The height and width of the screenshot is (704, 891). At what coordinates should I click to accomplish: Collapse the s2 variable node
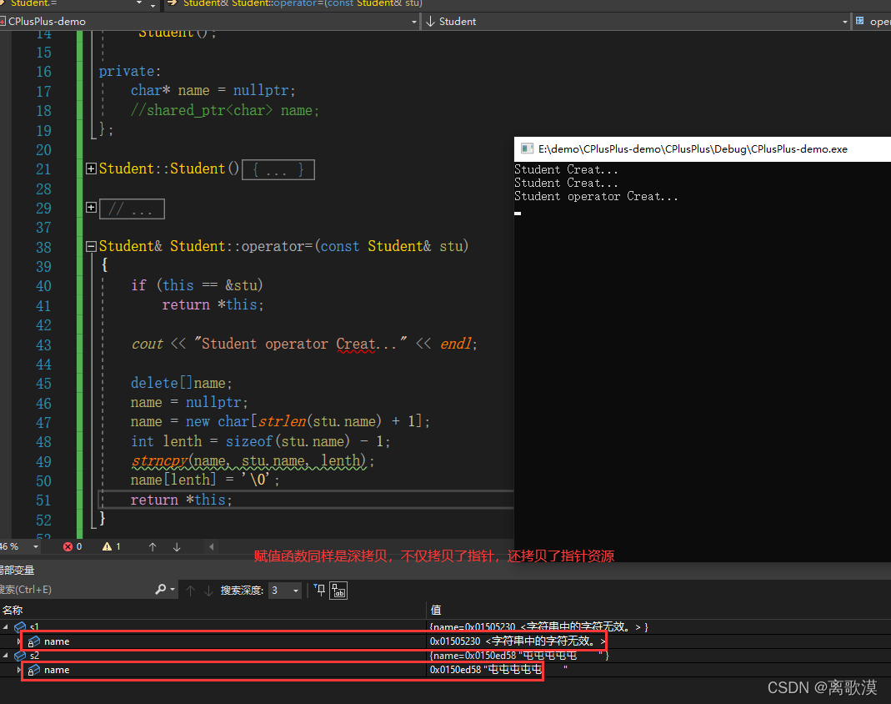(x=6, y=655)
